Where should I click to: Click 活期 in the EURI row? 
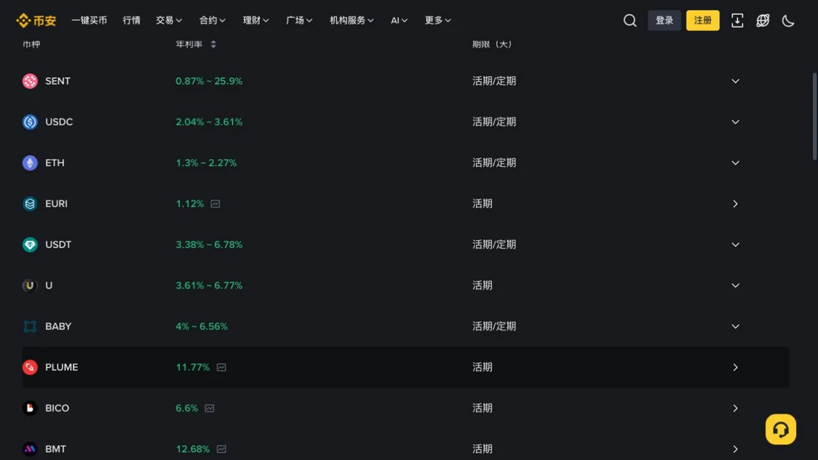click(483, 204)
